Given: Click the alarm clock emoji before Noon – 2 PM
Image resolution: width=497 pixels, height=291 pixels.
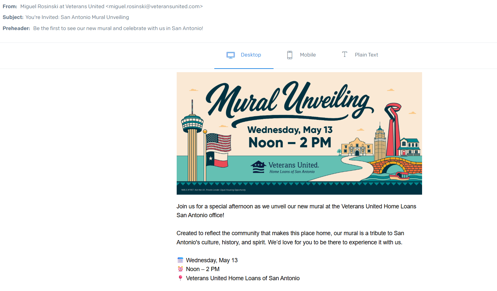Looking at the screenshot, I should pos(180,269).
